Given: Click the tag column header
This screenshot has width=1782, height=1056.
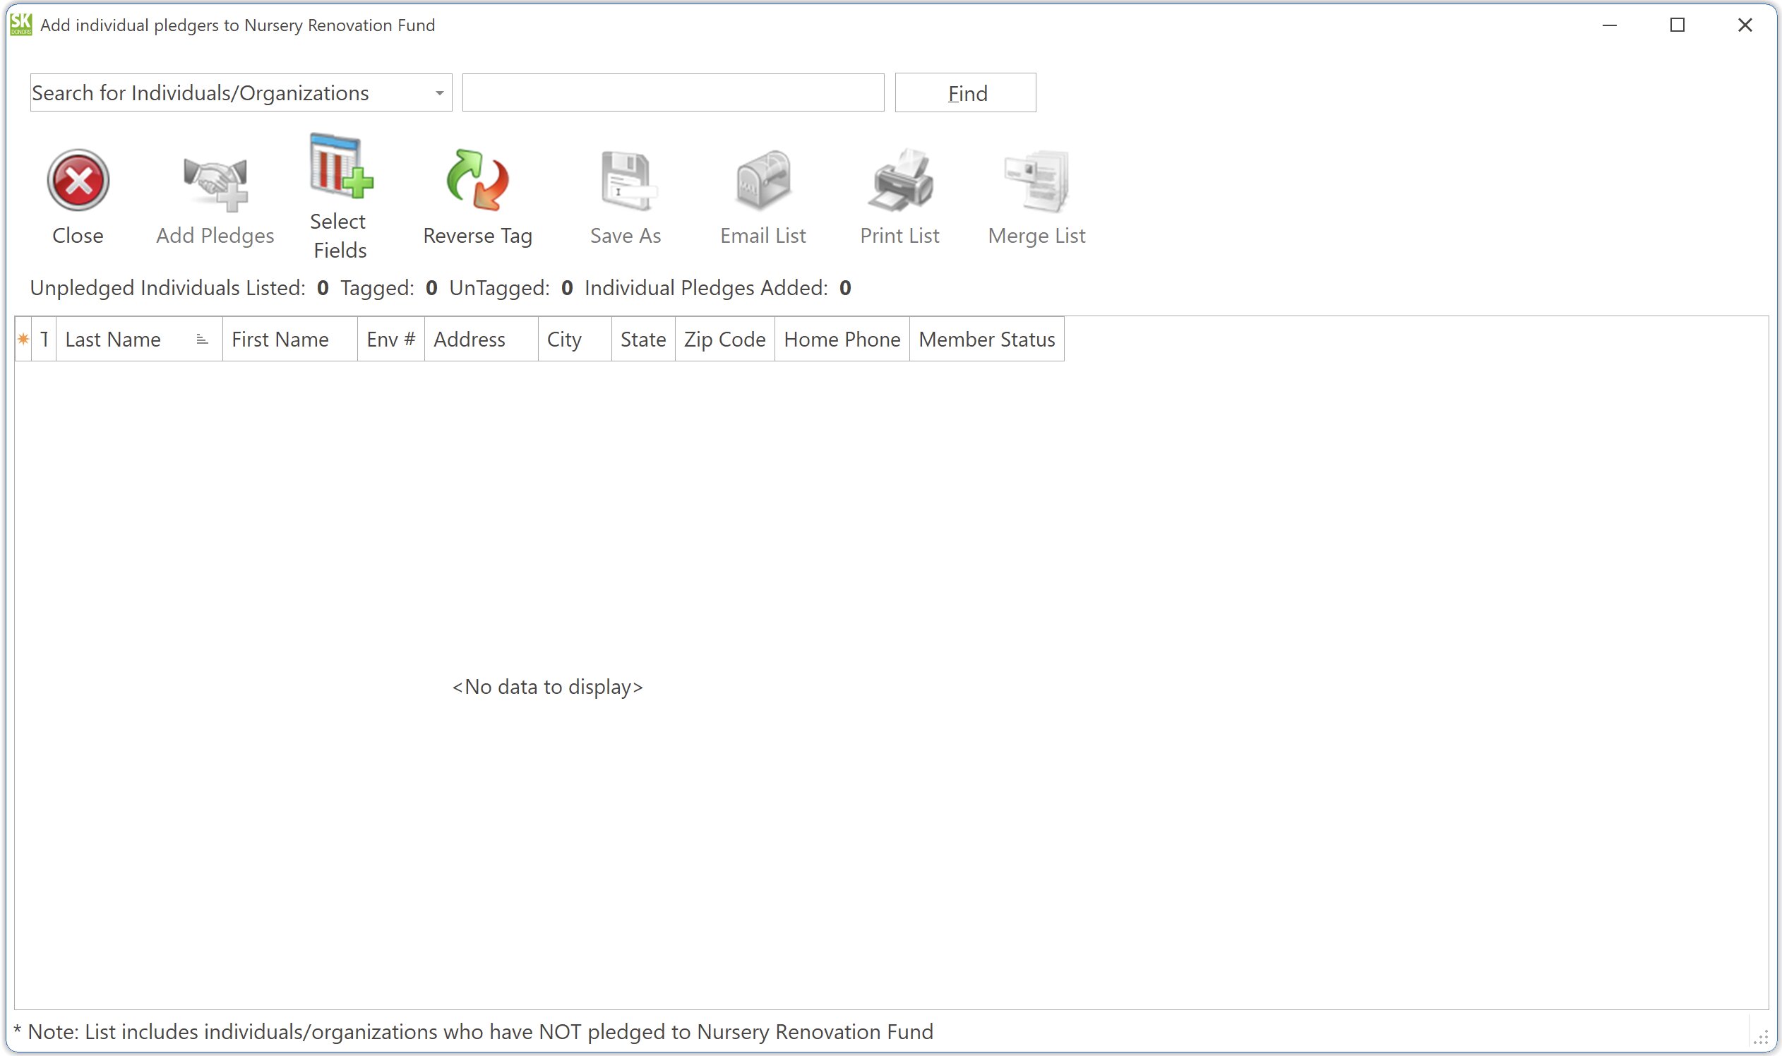Looking at the screenshot, I should 44,340.
